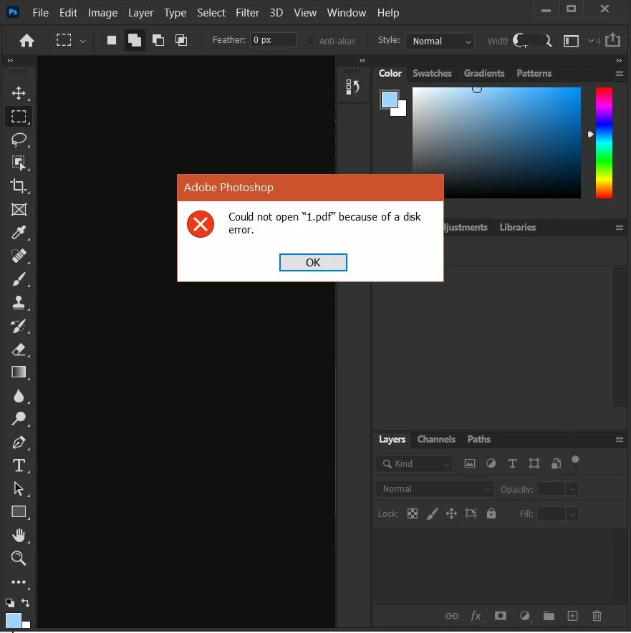Click the add layer mask icon
This screenshot has height=633, width=631.
[501, 615]
